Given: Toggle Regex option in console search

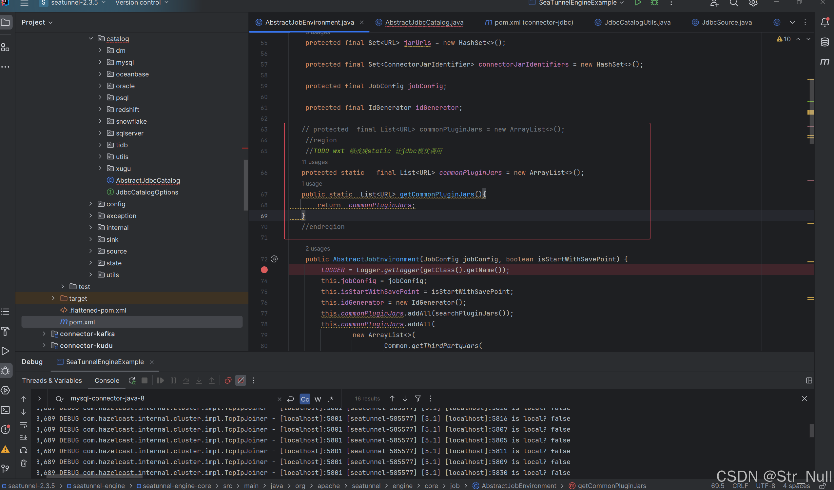Looking at the screenshot, I should point(331,399).
